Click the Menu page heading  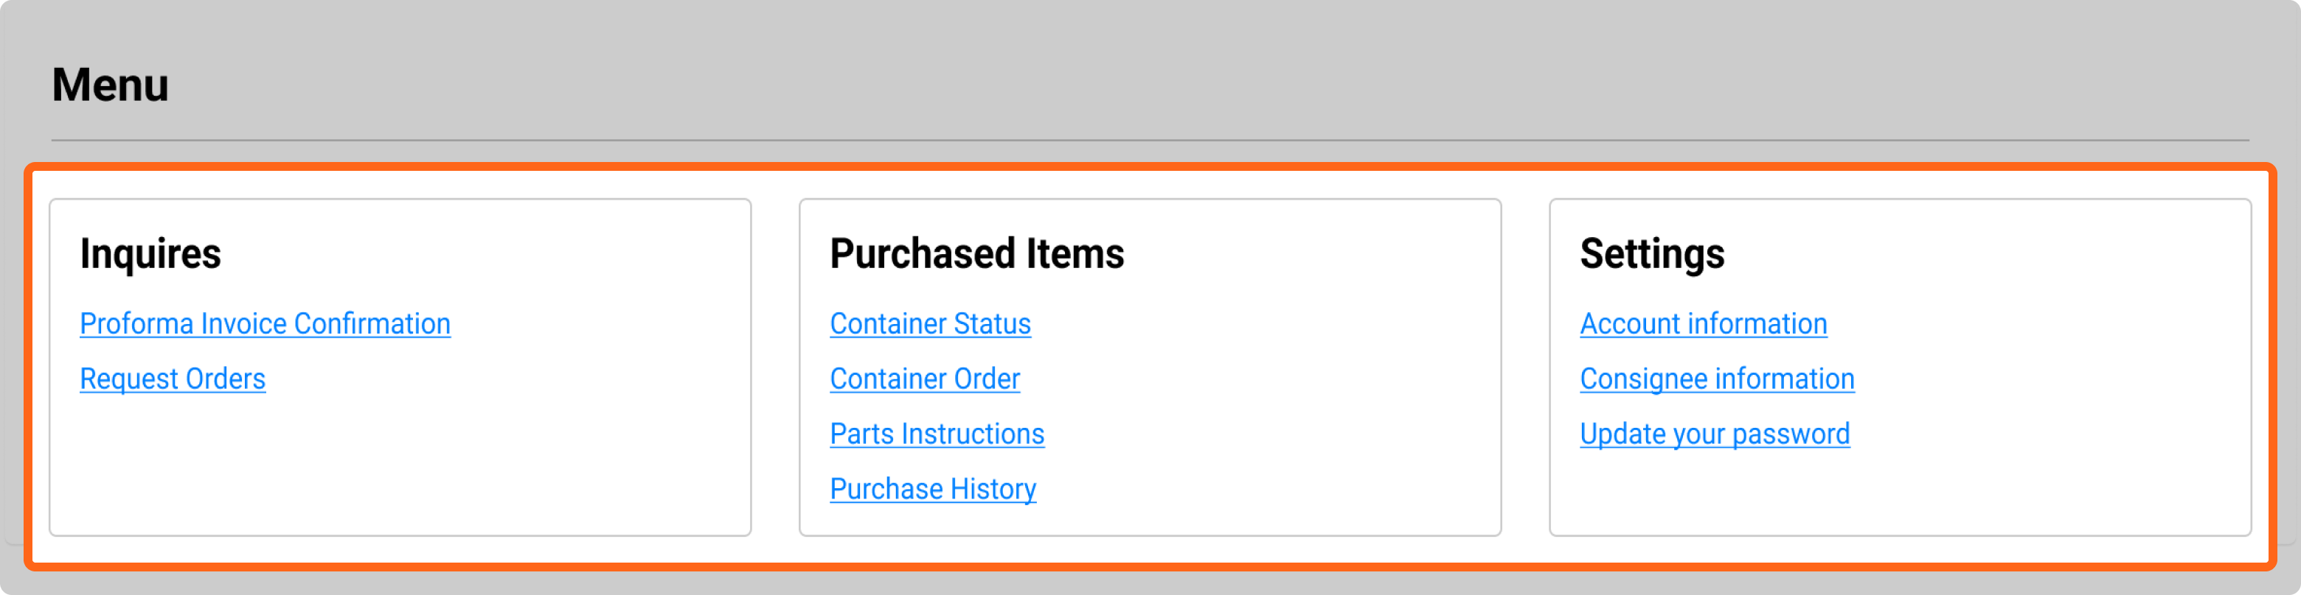coord(110,85)
